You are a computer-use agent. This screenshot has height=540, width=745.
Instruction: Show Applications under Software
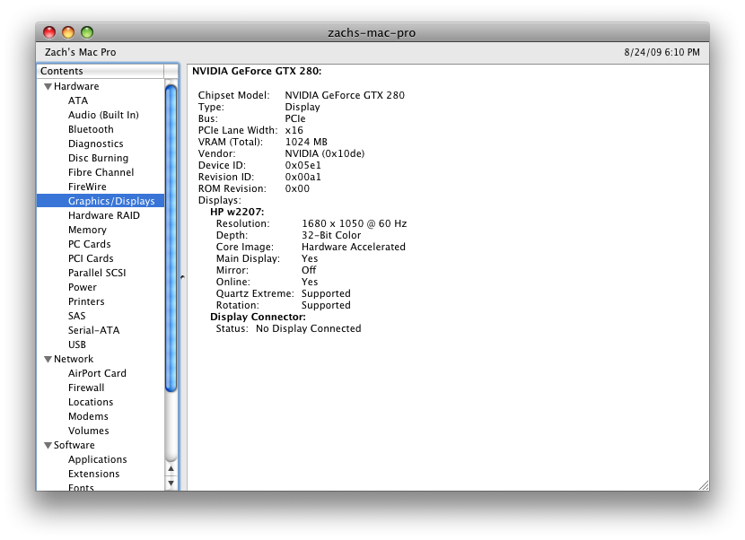(x=98, y=460)
